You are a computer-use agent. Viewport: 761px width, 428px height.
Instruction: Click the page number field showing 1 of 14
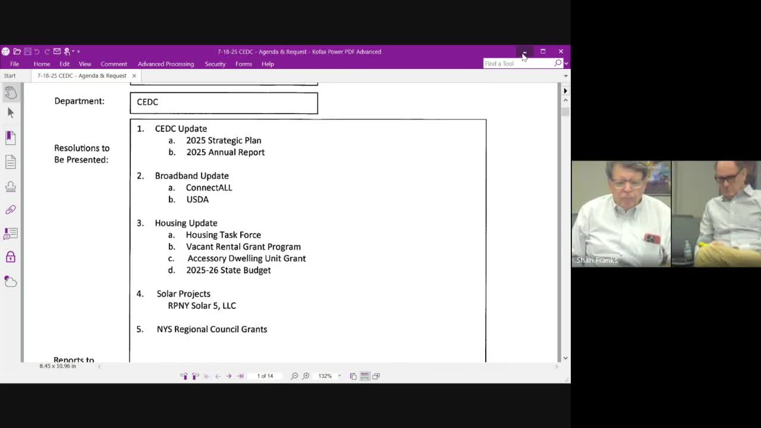(265, 376)
